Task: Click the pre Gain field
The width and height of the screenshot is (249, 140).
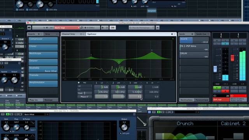Action: (85, 93)
